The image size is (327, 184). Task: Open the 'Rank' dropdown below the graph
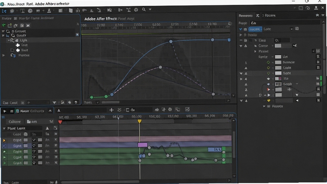[x=98, y=103]
